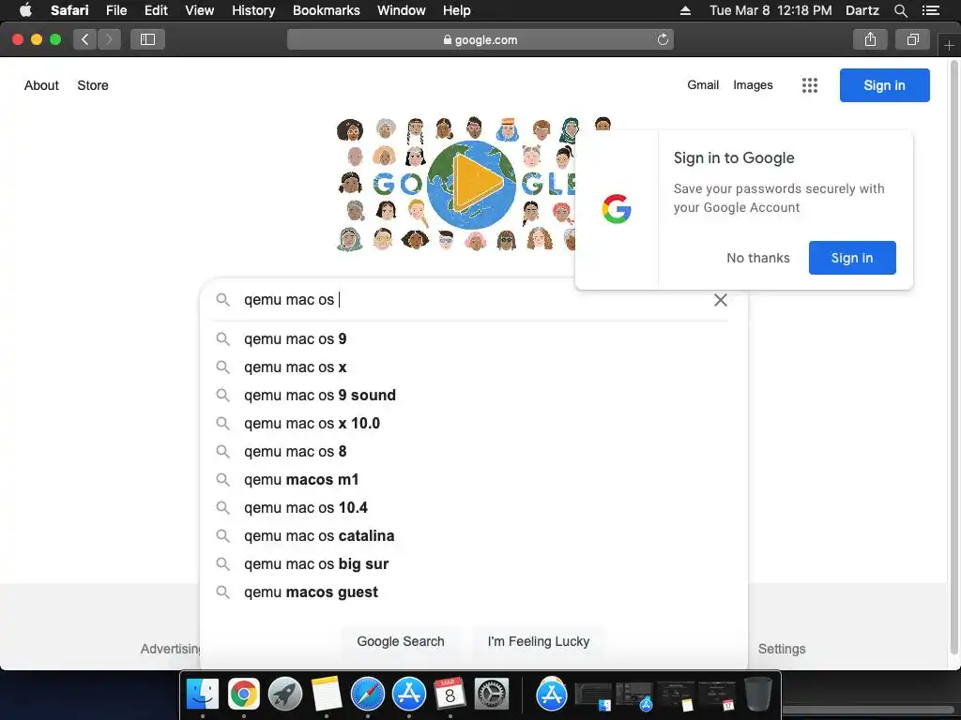This screenshot has width=961, height=720.
Task: Open System Preferences from the Dock
Action: coord(492,695)
